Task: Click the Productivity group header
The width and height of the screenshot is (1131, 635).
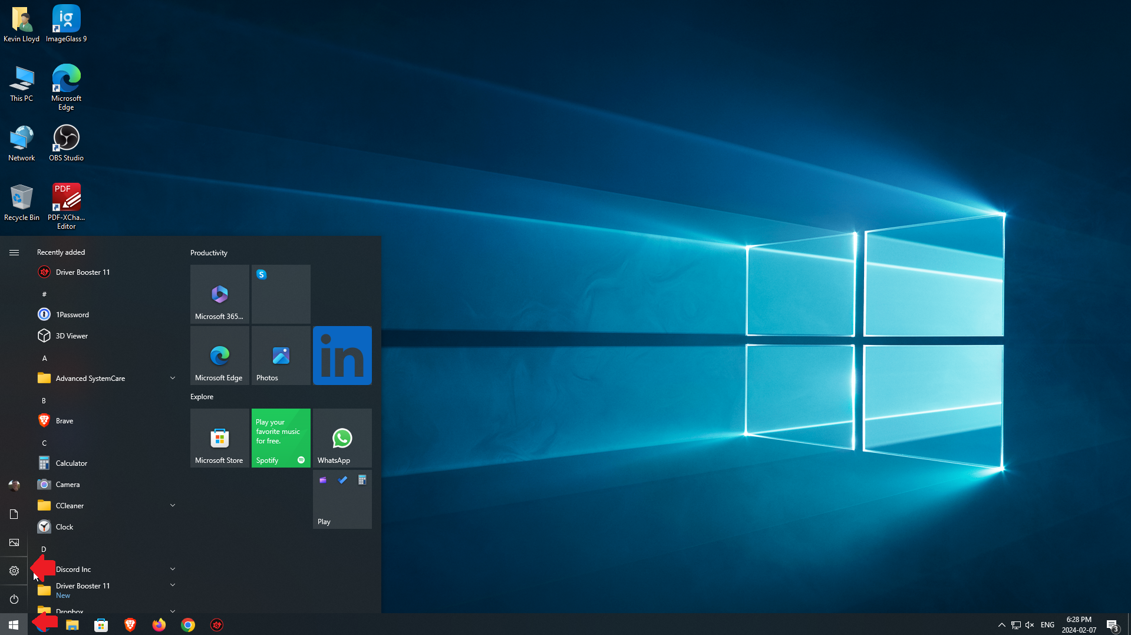Action: coord(209,253)
